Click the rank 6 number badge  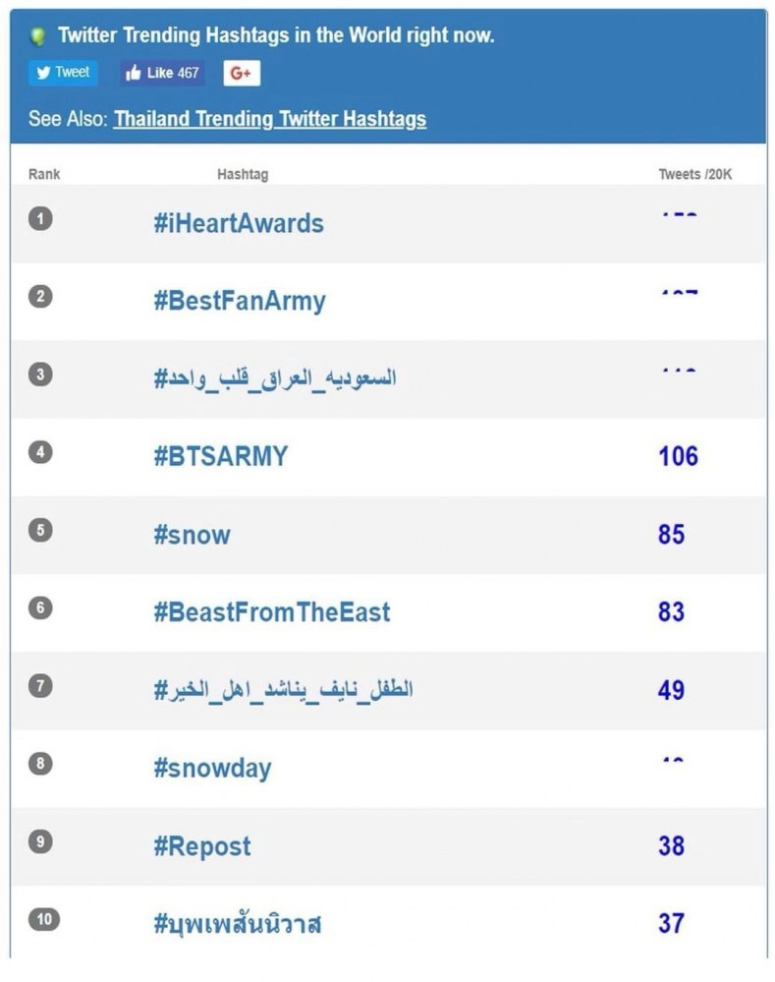pos(40,607)
